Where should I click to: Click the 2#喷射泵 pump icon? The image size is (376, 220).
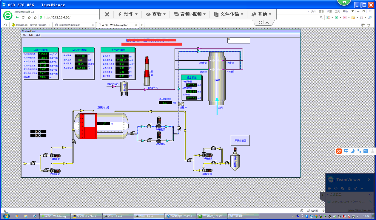click(x=159, y=137)
